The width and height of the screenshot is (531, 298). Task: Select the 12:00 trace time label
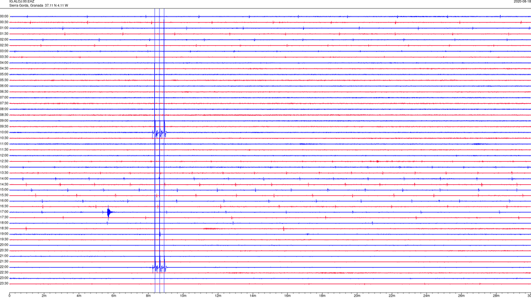click(x=4, y=156)
